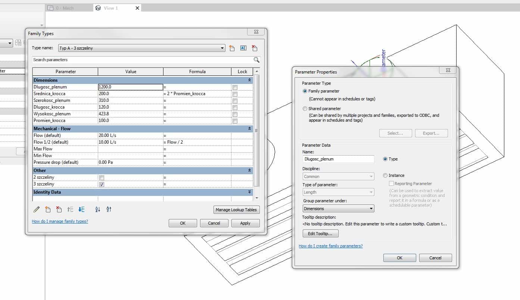The image size is (520, 300).
Task: Click the Search parameters field
Action: tap(142, 60)
